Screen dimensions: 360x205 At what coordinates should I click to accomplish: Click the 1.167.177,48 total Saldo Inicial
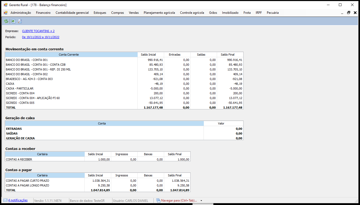(153, 108)
